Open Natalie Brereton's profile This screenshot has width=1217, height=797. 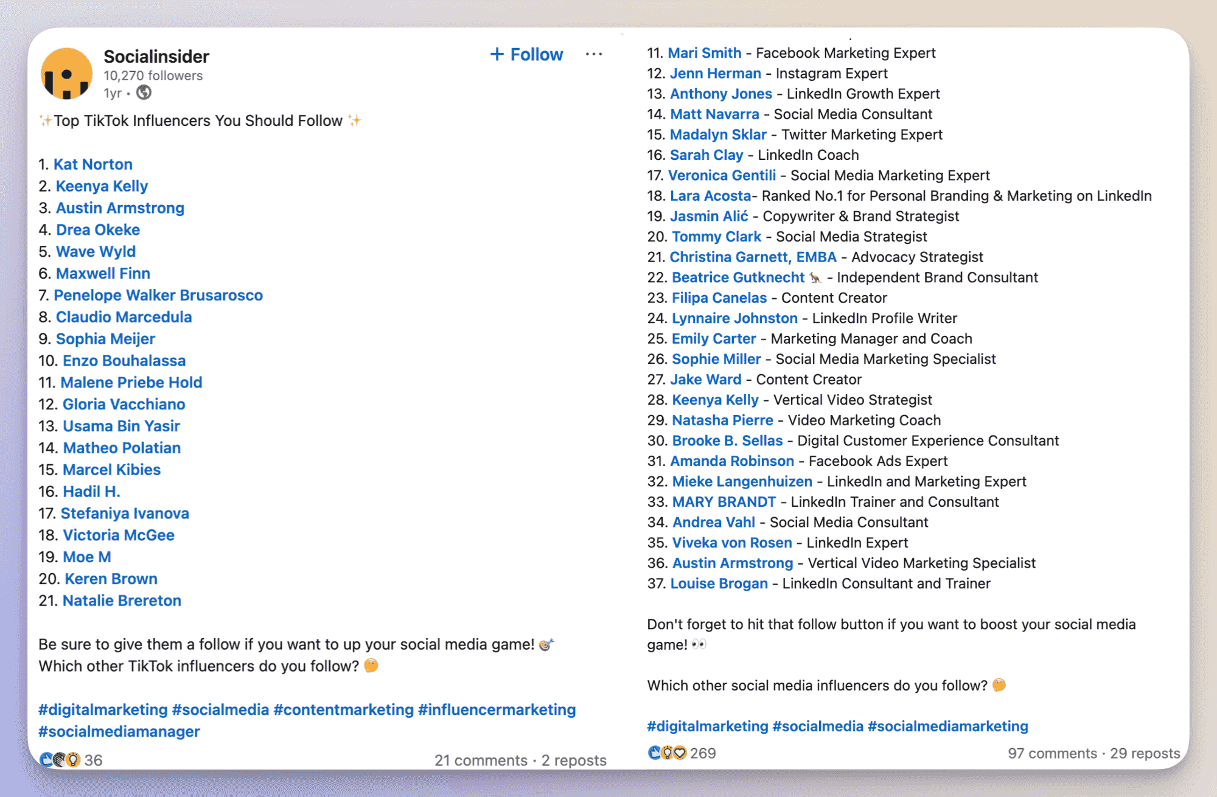point(122,601)
